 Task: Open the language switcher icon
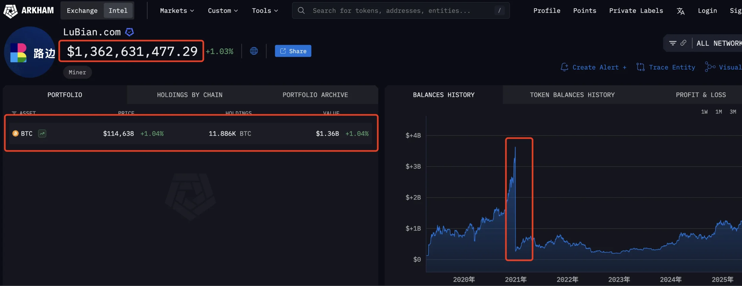(x=680, y=10)
